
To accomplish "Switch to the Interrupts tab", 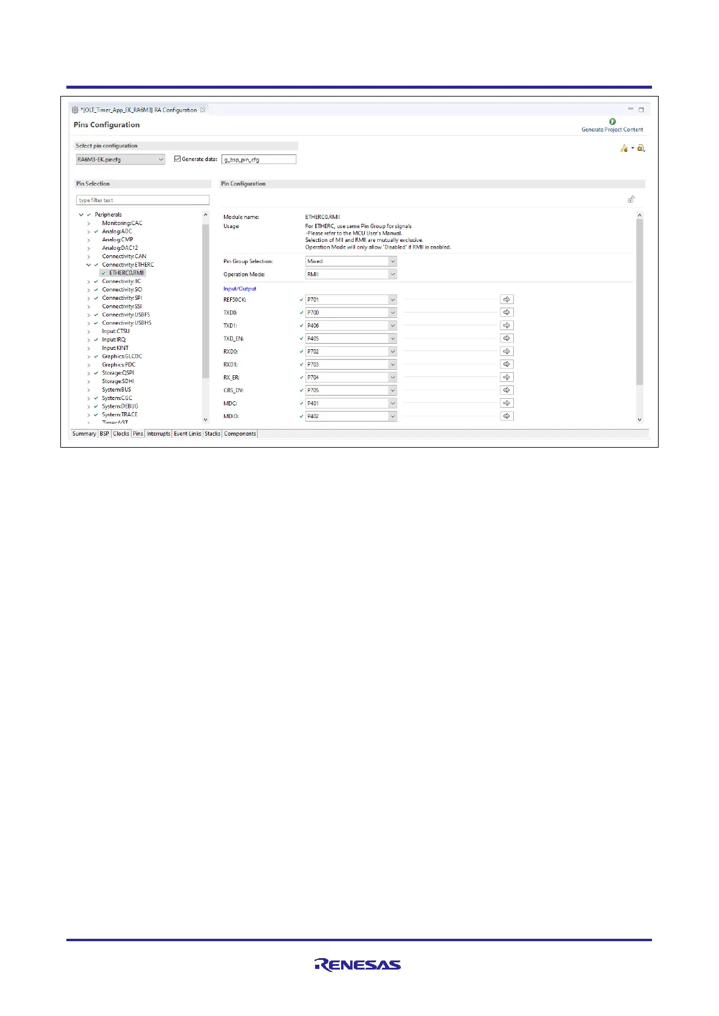I will pos(159,434).
